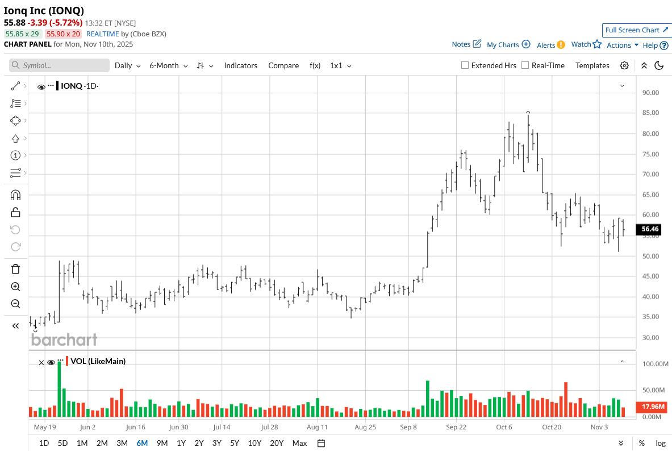The height and width of the screenshot is (451, 672).
Task: Zoom out of the chart
Action: [15, 304]
